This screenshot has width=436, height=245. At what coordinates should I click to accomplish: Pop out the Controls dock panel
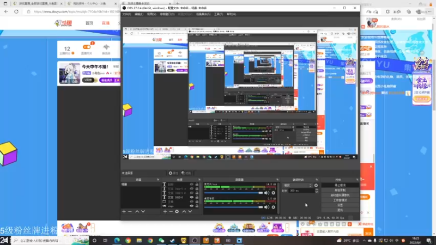pyautogui.click(x=358, y=180)
